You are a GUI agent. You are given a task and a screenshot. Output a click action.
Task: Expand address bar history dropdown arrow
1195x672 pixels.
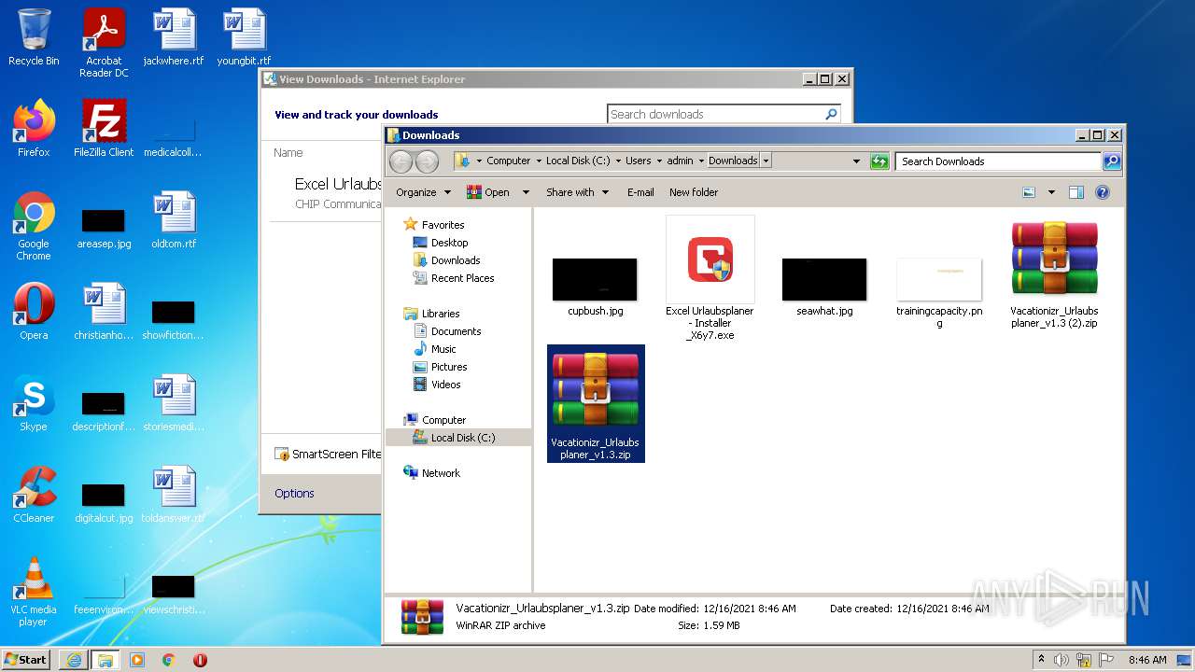(x=856, y=161)
